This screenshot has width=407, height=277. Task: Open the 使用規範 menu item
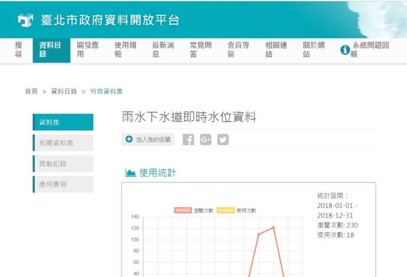click(x=126, y=50)
